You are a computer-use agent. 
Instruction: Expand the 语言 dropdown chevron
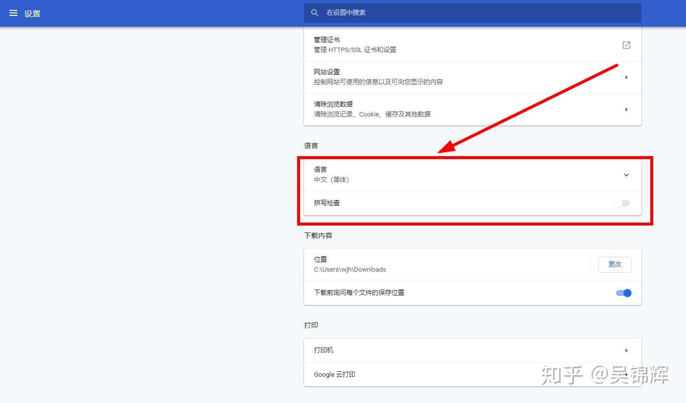pos(626,175)
